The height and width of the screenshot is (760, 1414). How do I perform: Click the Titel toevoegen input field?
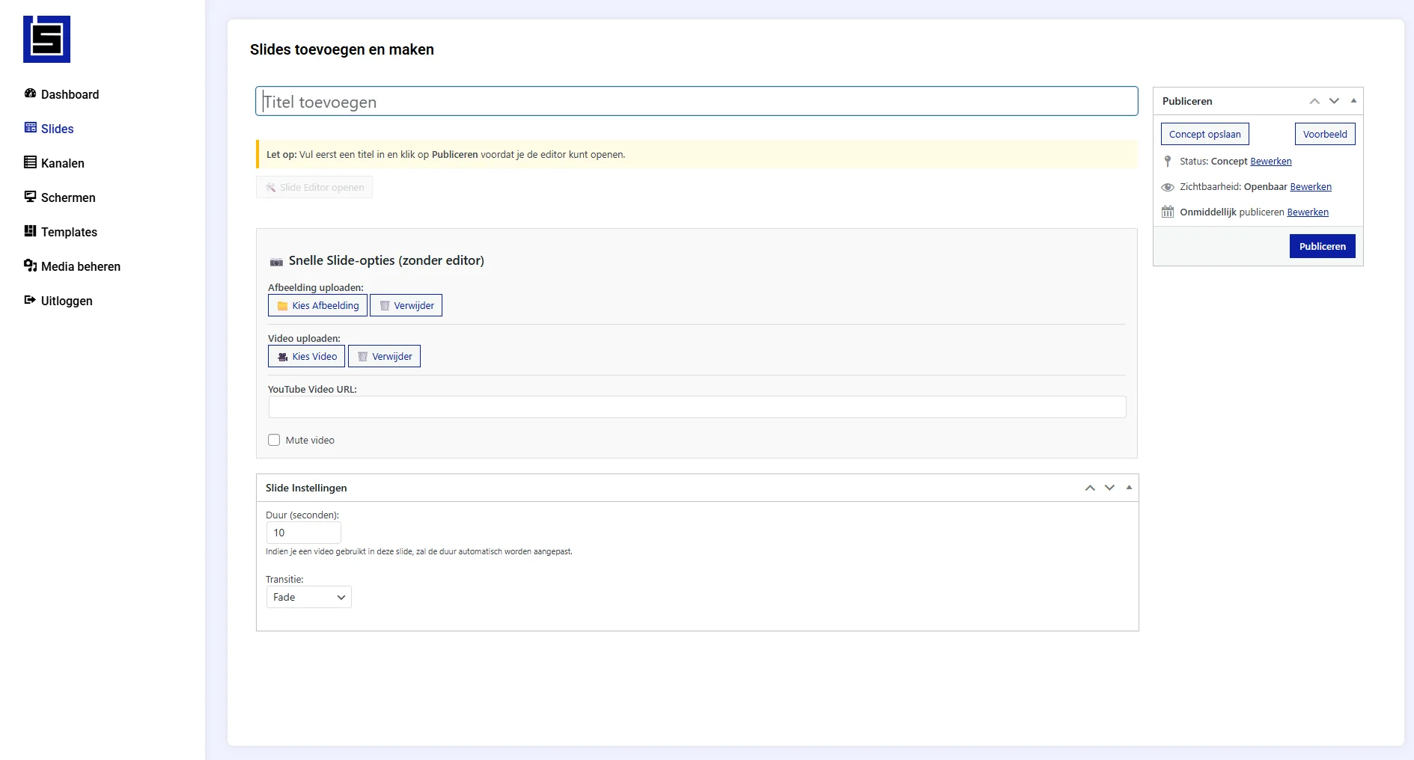696,102
